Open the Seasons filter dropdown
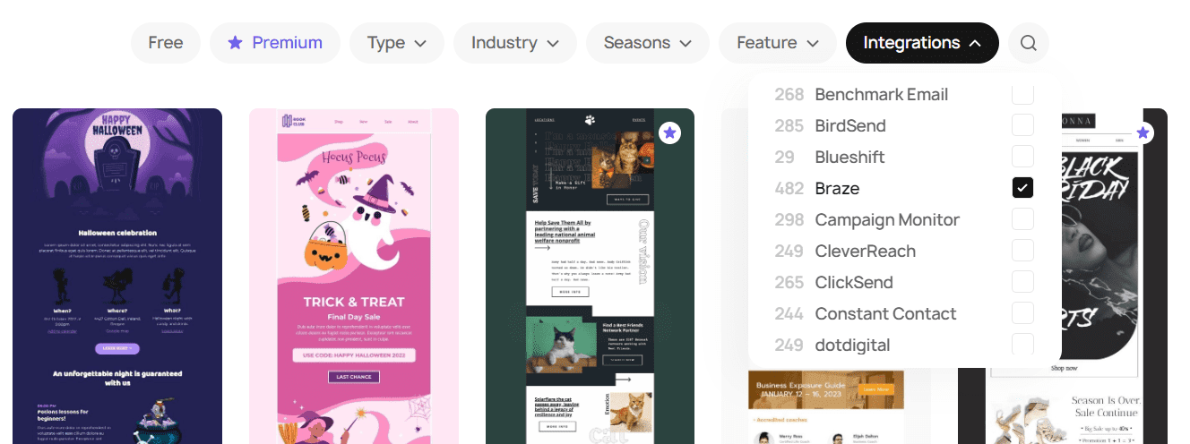This screenshot has height=444, width=1190. pos(647,43)
